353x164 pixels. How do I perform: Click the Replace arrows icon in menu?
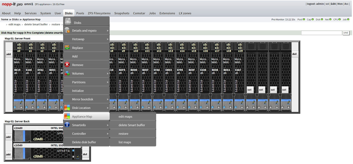pos(67,48)
